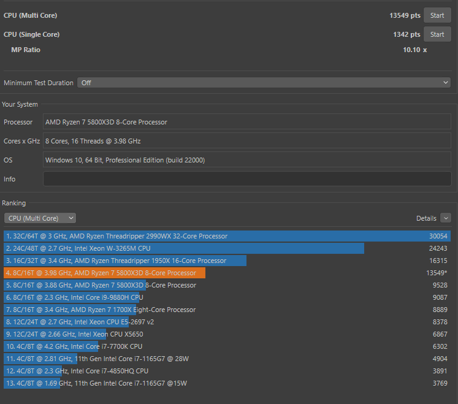Click the score 16315 in ranking
This screenshot has height=404, width=458.
coord(438,261)
